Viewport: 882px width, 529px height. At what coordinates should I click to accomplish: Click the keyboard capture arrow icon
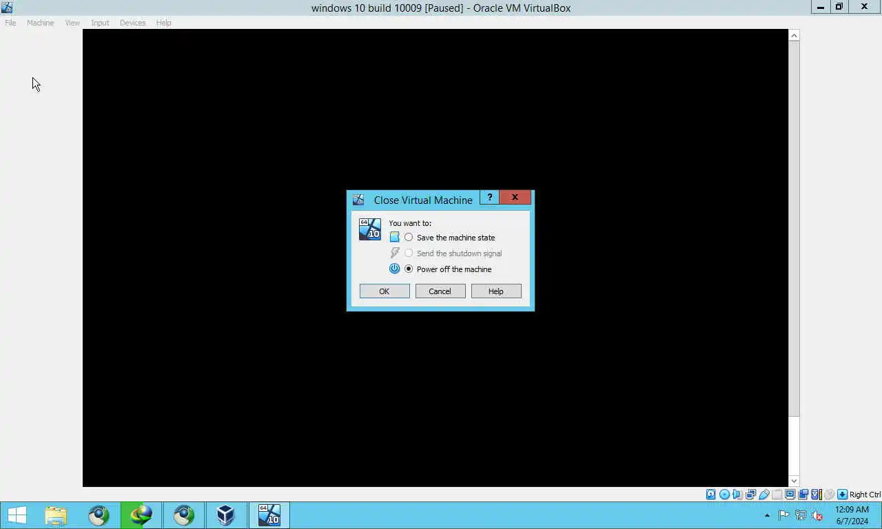tap(842, 495)
